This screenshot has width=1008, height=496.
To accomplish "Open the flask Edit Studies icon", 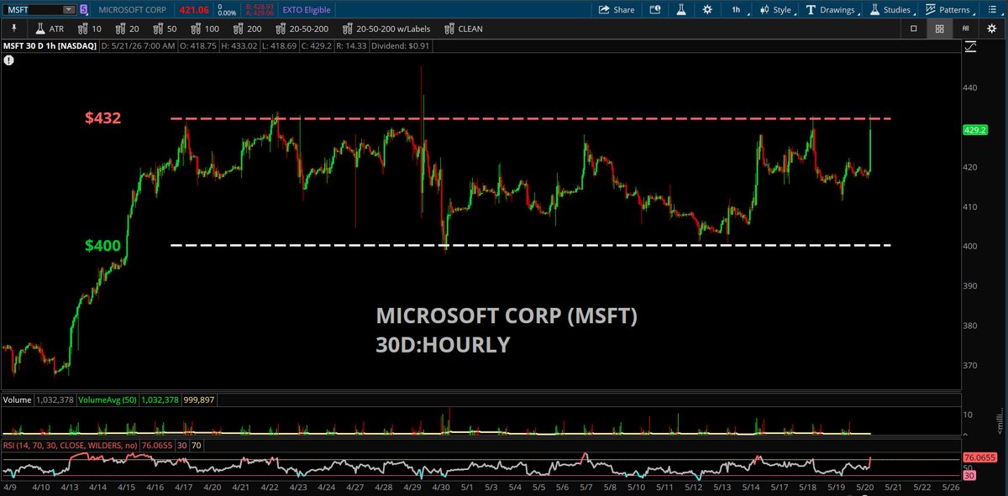I will (x=681, y=10).
